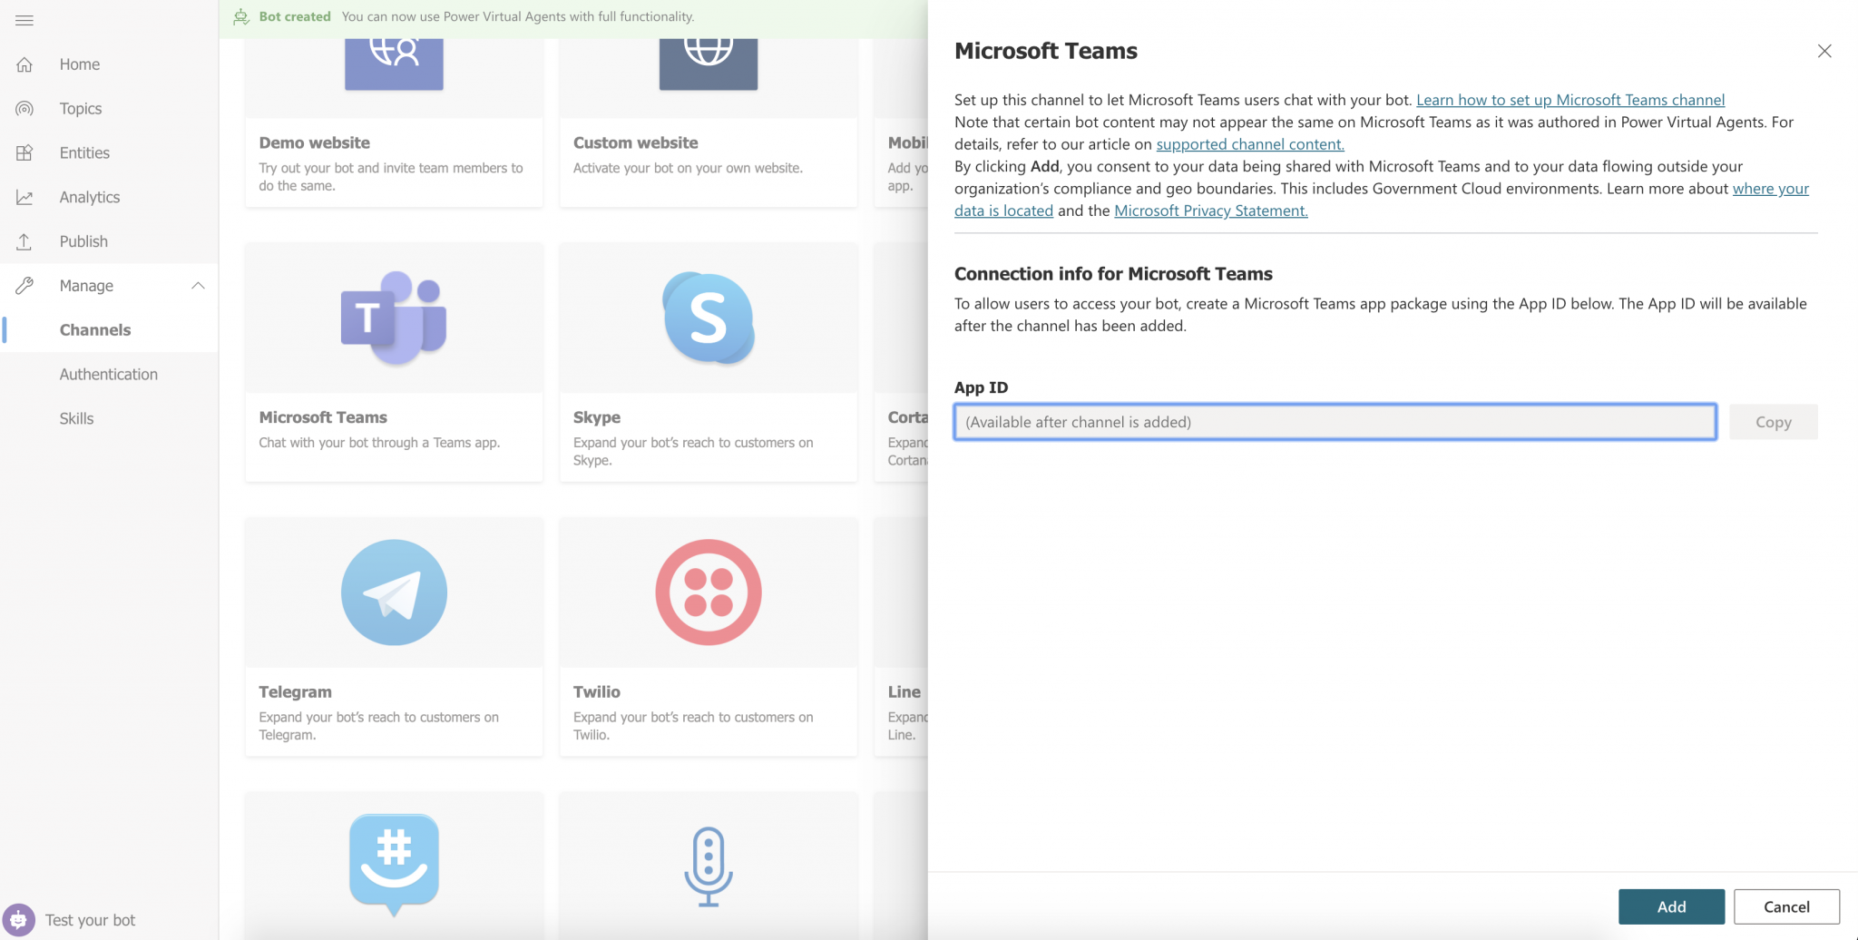This screenshot has height=940, width=1858.
Task: Click the Twilio channel icon
Action: pyautogui.click(x=708, y=592)
